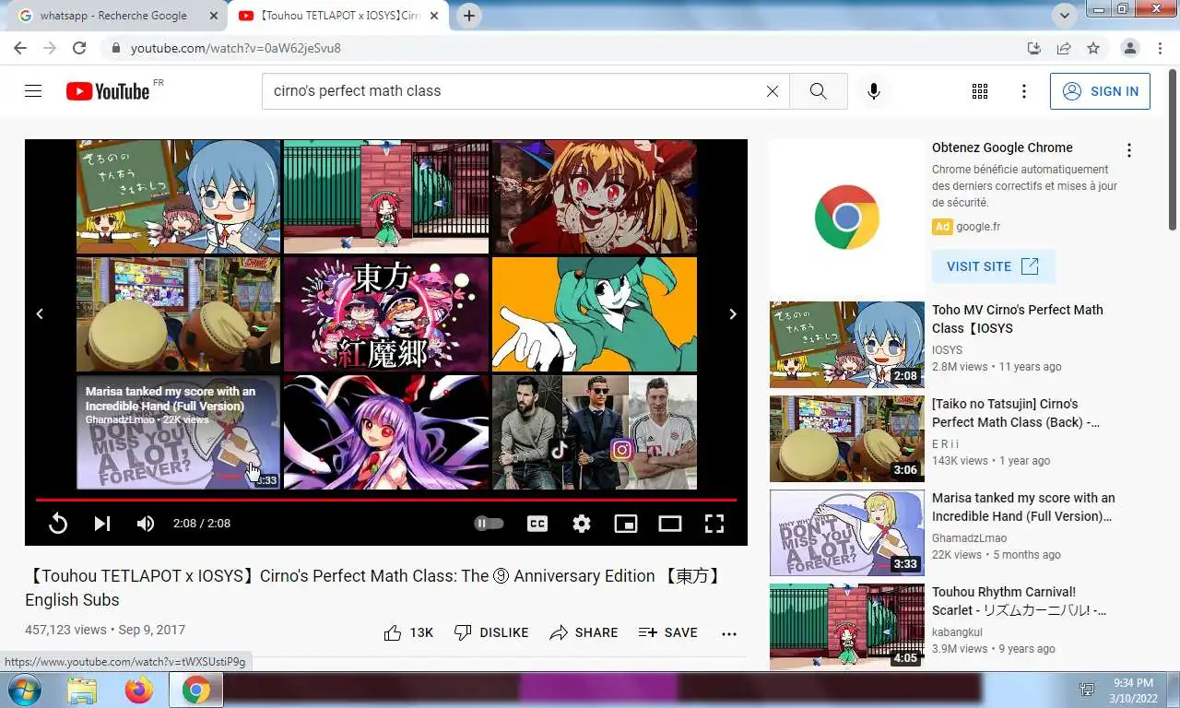Run search with the magnifier button

point(818,91)
